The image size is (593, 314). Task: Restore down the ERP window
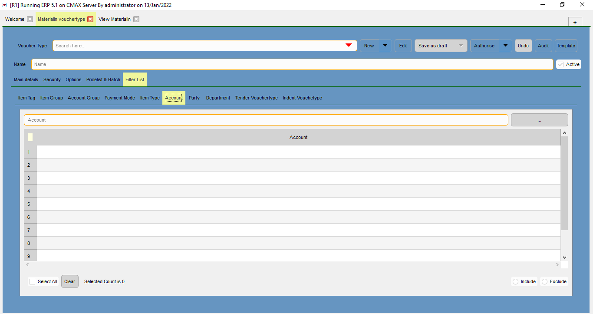click(x=562, y=5)
